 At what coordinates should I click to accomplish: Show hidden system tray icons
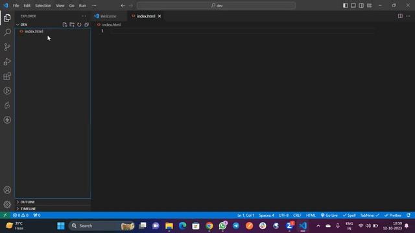tap(318, 226)
